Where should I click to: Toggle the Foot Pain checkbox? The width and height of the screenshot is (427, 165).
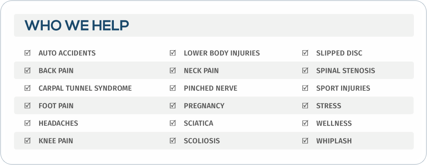coord(27,105)
